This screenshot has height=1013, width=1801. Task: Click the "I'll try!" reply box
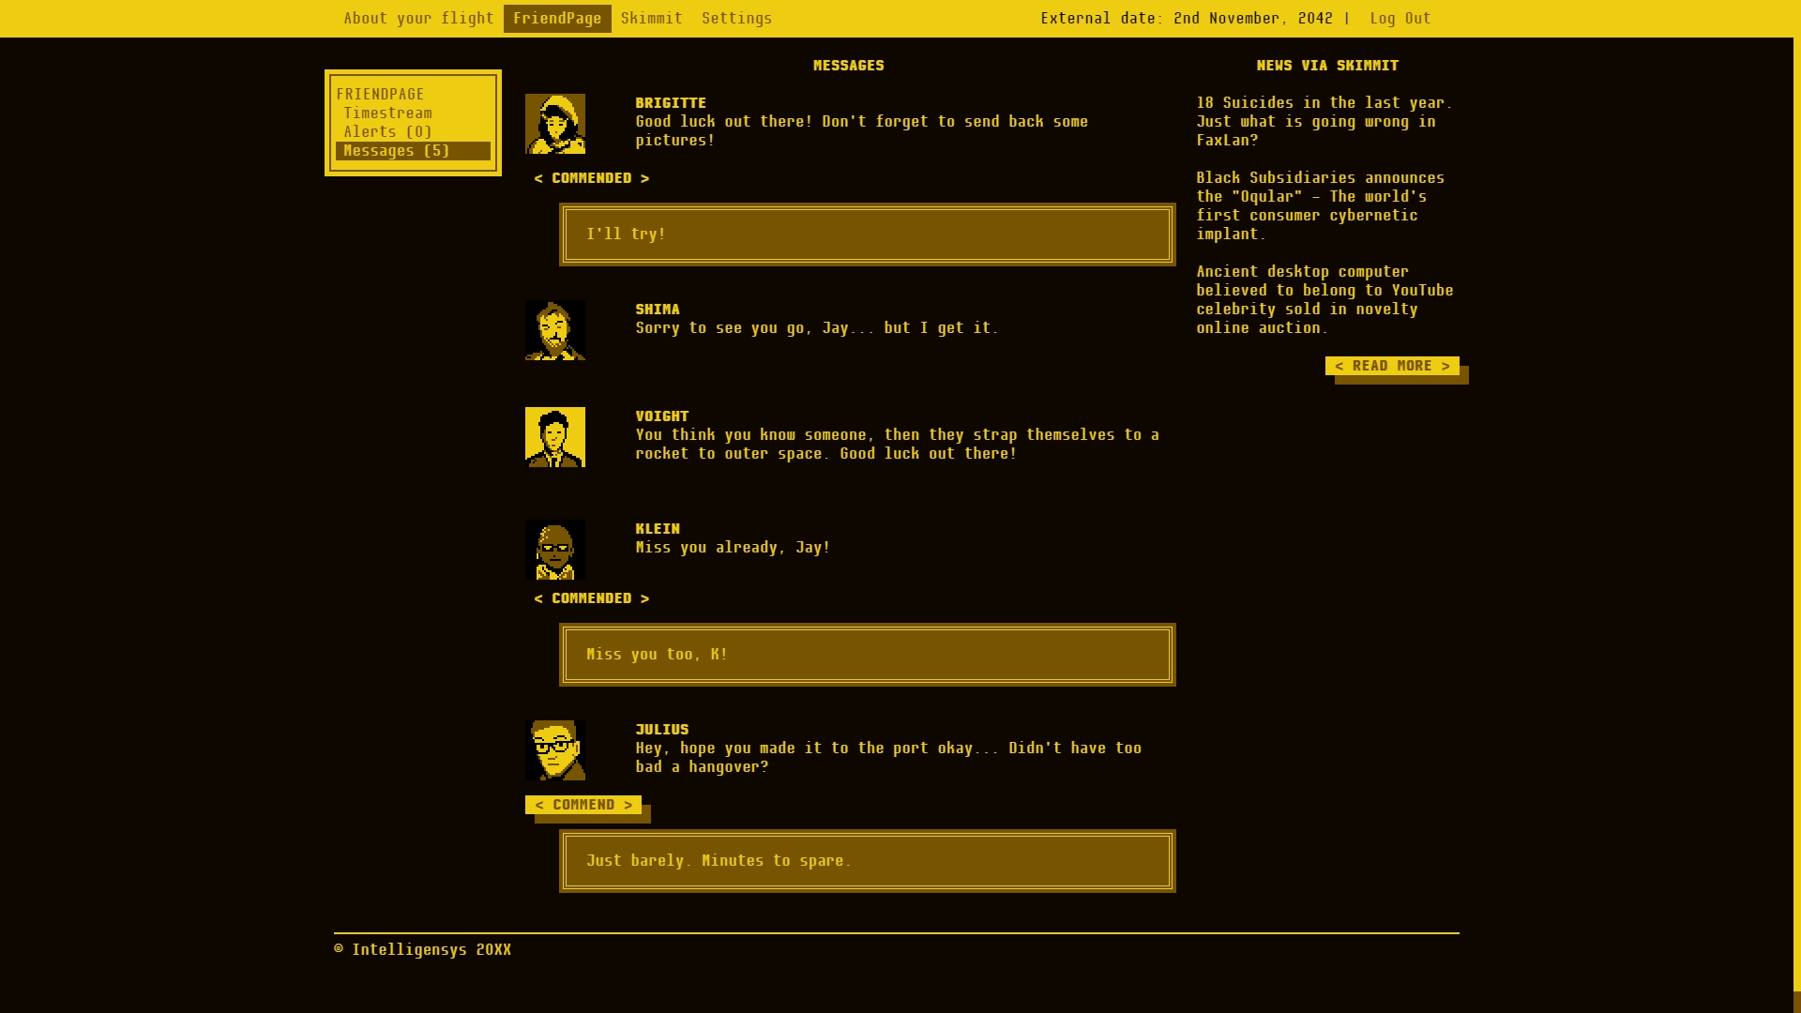click(867, 234)
